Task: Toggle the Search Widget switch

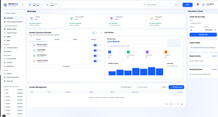Action: [95, 51]
